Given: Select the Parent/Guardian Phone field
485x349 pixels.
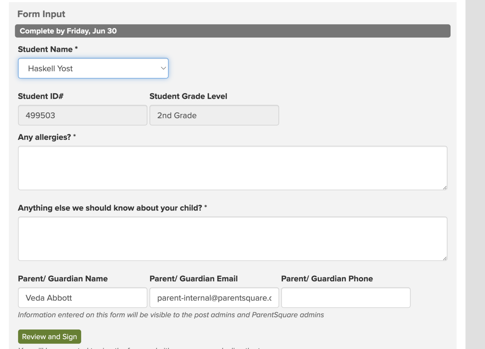Looking at the screenshot, I should (x=345, y=298).
